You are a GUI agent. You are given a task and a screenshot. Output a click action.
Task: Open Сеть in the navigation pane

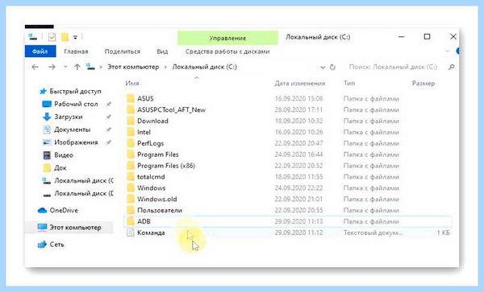56,245
